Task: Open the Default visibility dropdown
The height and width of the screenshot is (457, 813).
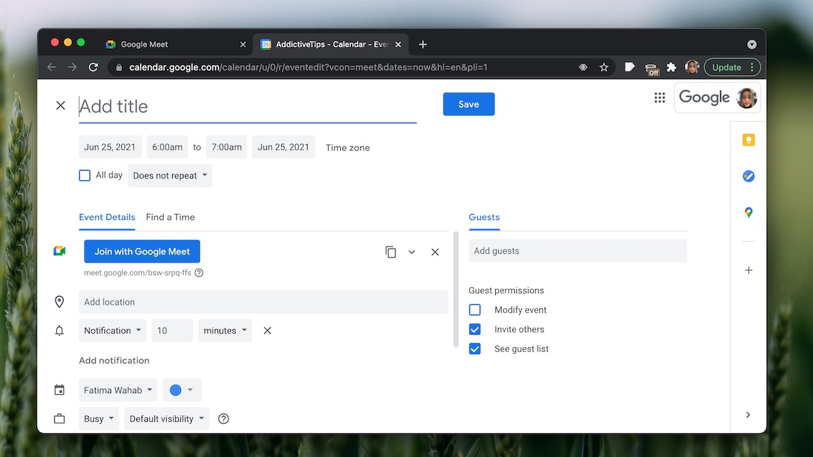Action: click(167, 418)
